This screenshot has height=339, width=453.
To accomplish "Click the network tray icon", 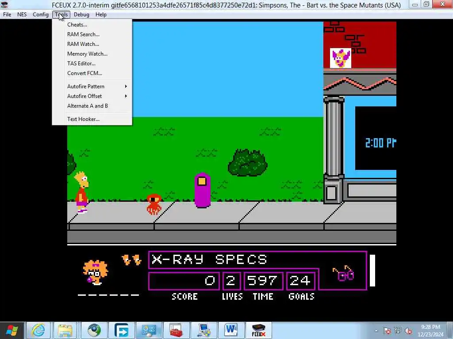I will tap(398, 331).
